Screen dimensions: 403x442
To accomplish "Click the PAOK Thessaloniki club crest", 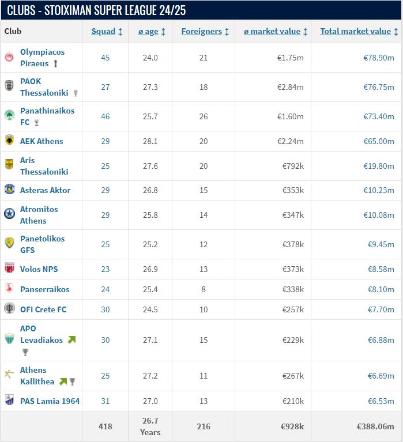I will pos(9,87).
